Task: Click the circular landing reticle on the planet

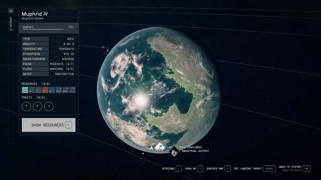Action: tap(160, 90)
